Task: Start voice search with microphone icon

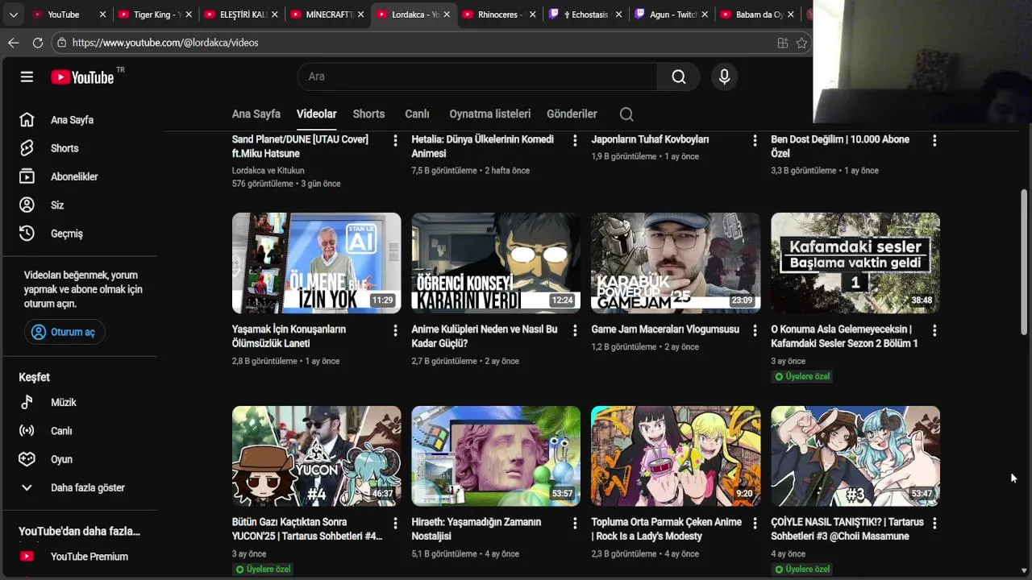Action: (724, 77)
